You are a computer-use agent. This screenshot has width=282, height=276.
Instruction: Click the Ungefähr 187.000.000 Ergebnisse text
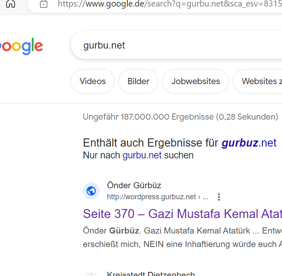click(180, 117)
